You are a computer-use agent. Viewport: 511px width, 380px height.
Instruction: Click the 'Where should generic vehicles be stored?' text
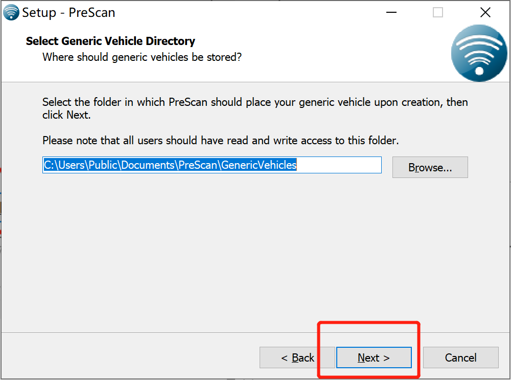tap(142, 57)
